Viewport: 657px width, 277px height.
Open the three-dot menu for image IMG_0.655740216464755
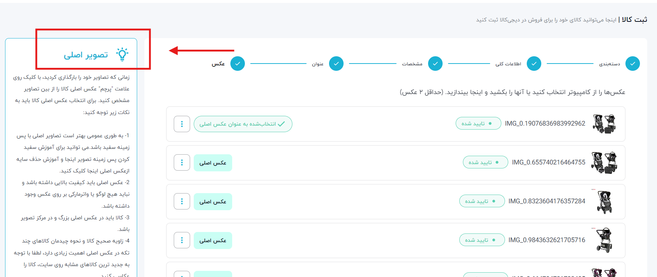point(182,163)
